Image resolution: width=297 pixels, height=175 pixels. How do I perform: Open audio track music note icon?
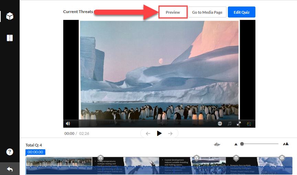[x=229, y=124]
